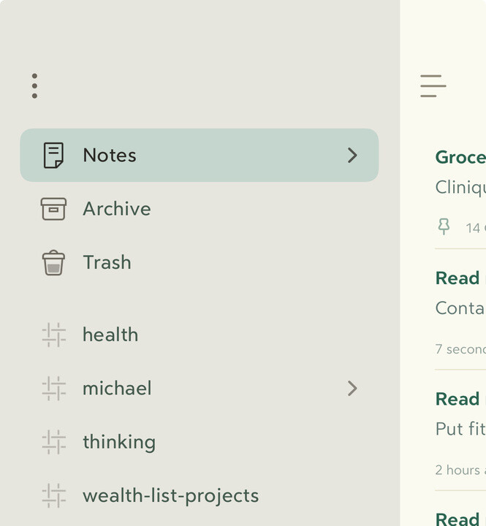Open the note with preview Conta

pos(460,309)
